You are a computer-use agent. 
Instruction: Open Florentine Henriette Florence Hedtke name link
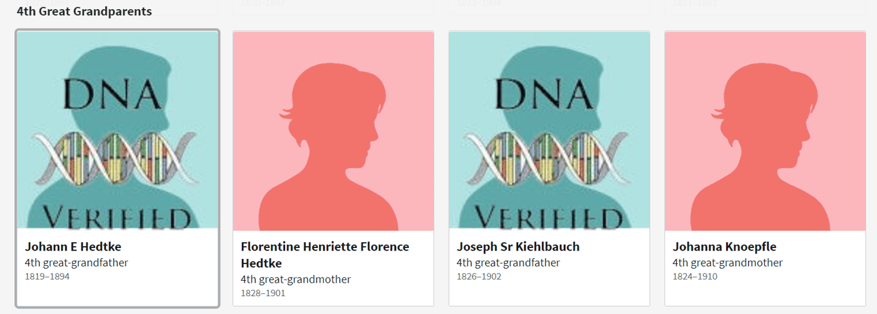[325, 255]
